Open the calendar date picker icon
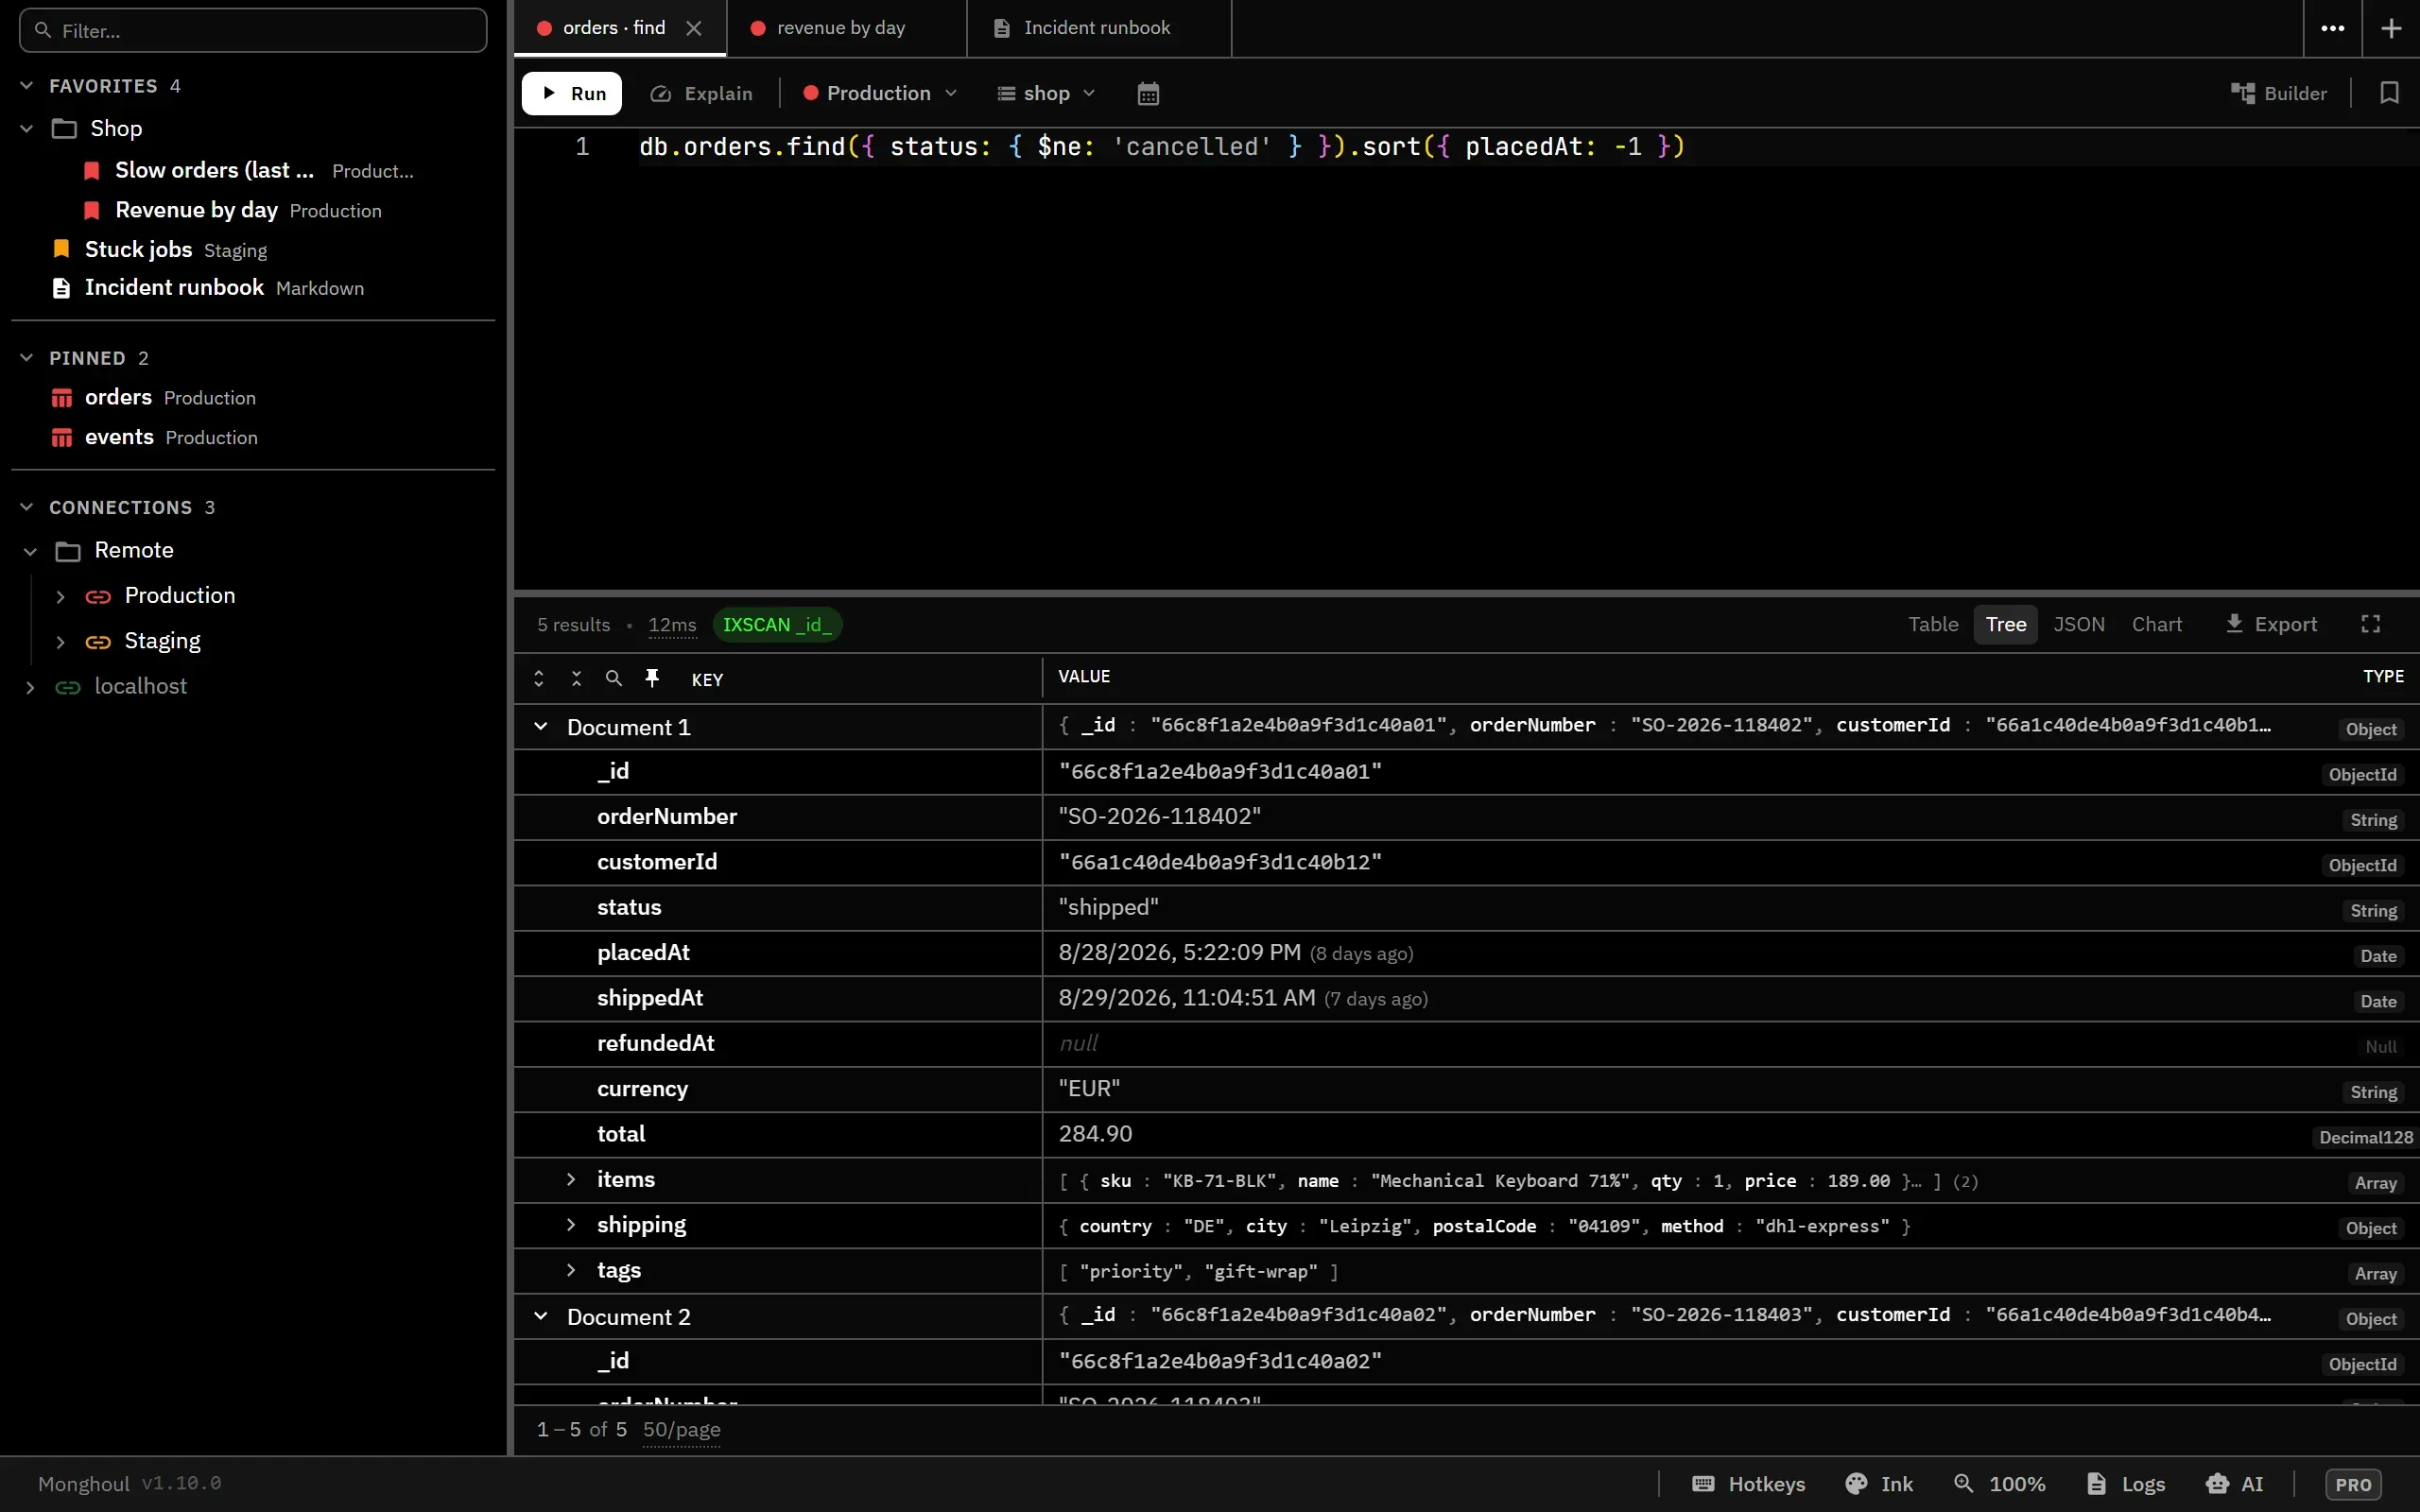Image resolution: width=2420 pixels, height=1512 pixels. click(x=1148, y=93)
